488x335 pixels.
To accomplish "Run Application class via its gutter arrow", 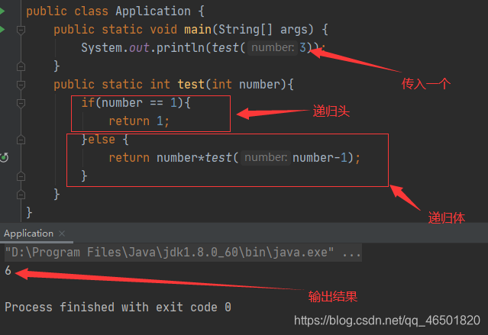I will (x=2, y=11).
